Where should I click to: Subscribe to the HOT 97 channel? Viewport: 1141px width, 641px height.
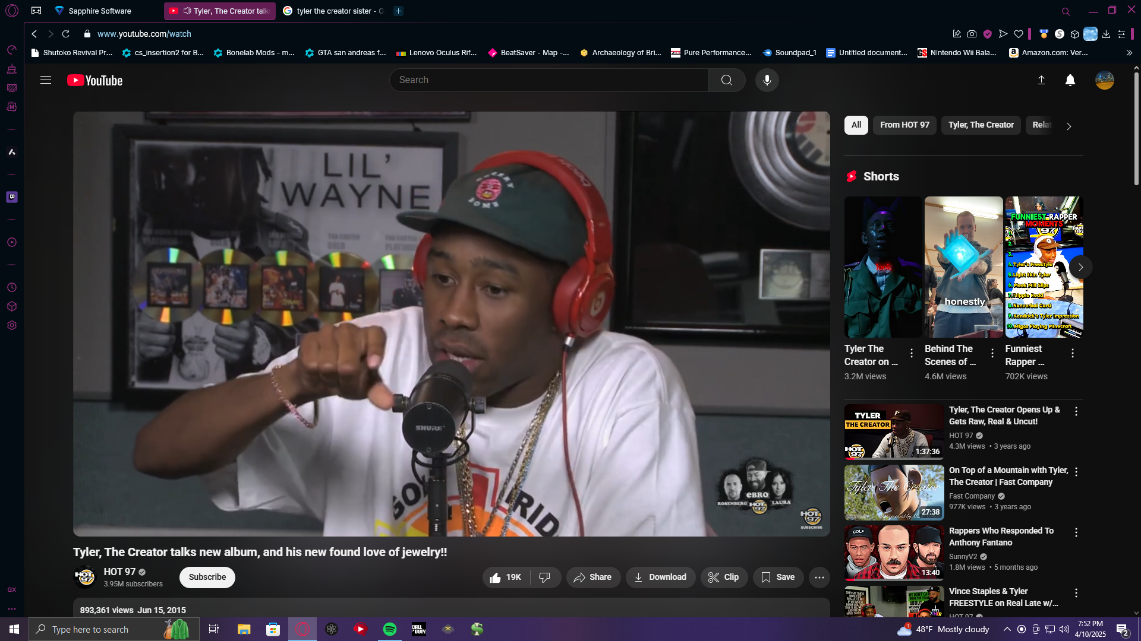(207, 577)
